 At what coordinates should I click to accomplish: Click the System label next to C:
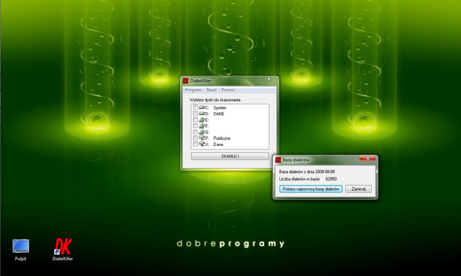pyautogui.click(x=220, y=108)
